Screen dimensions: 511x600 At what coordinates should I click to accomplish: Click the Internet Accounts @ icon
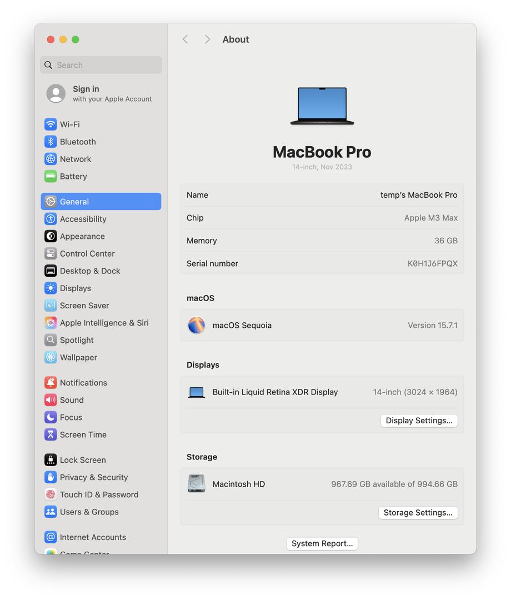pos(51,537)
